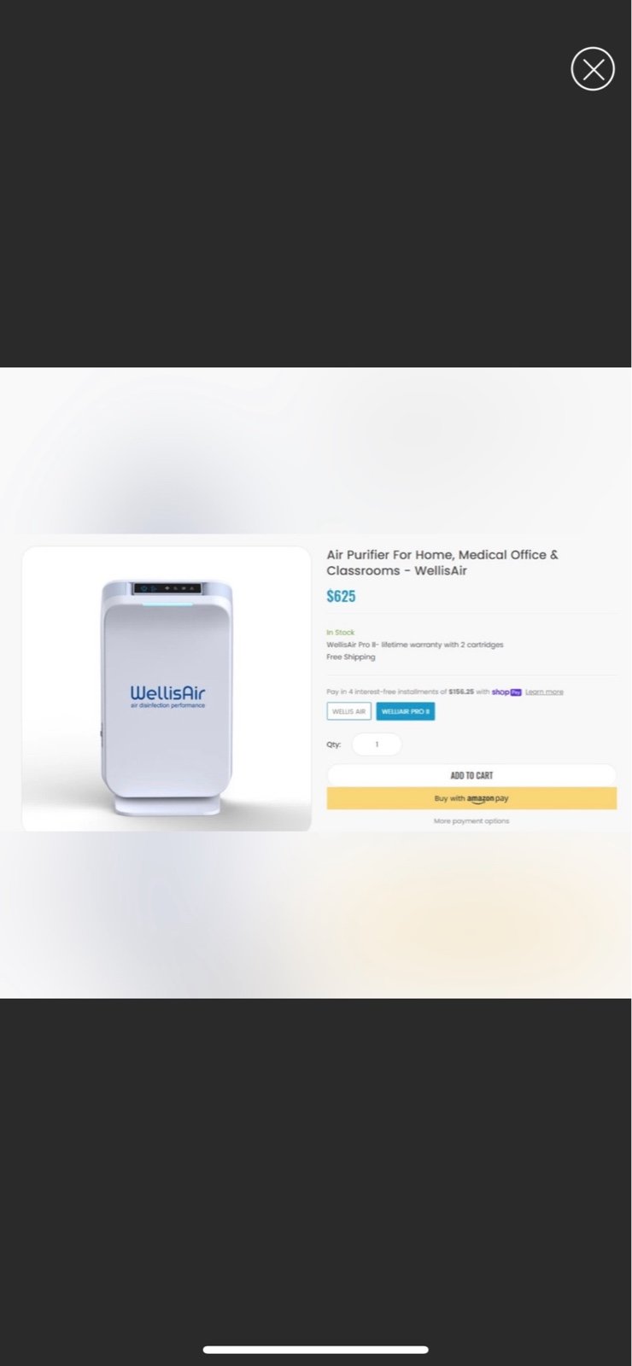Click the Qty label
The width and height of the screenshot is (632, 1366).
pyautogui.click(x=333, y=744)
